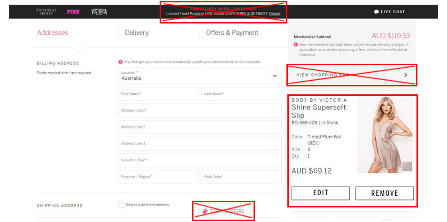Click the pink info icon near the address book notice

(121, 61)
